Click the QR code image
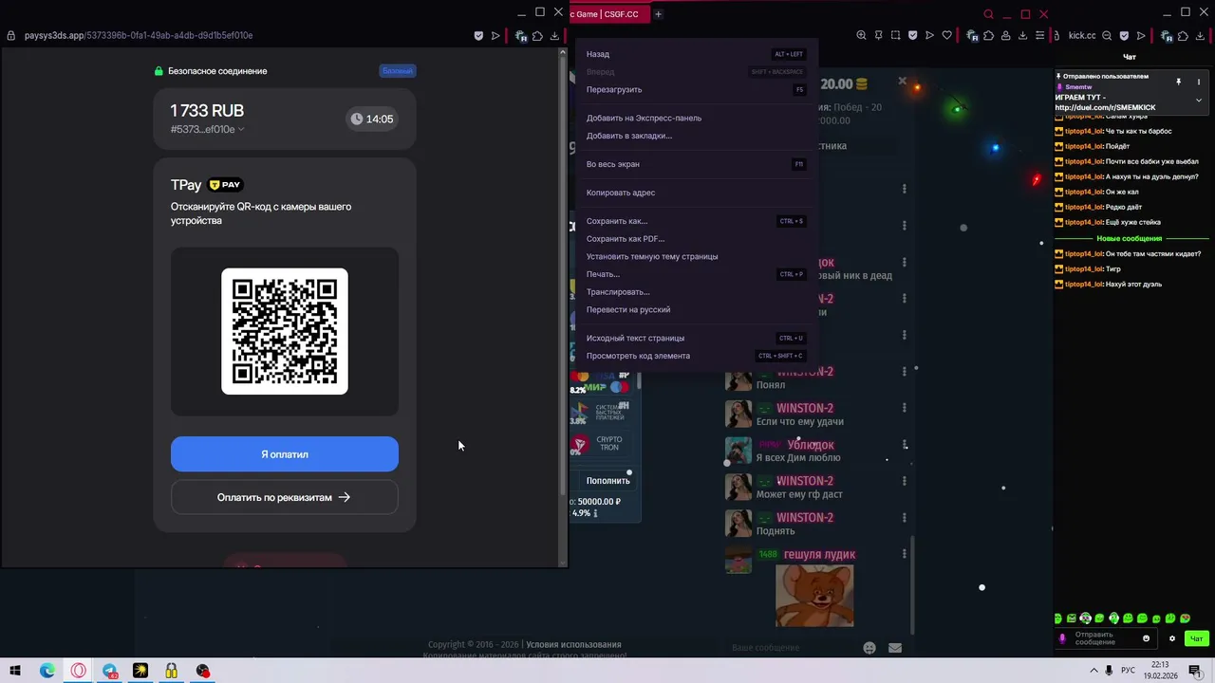The width and height of the screenshot is (1215, 683). tap(285, 331)
